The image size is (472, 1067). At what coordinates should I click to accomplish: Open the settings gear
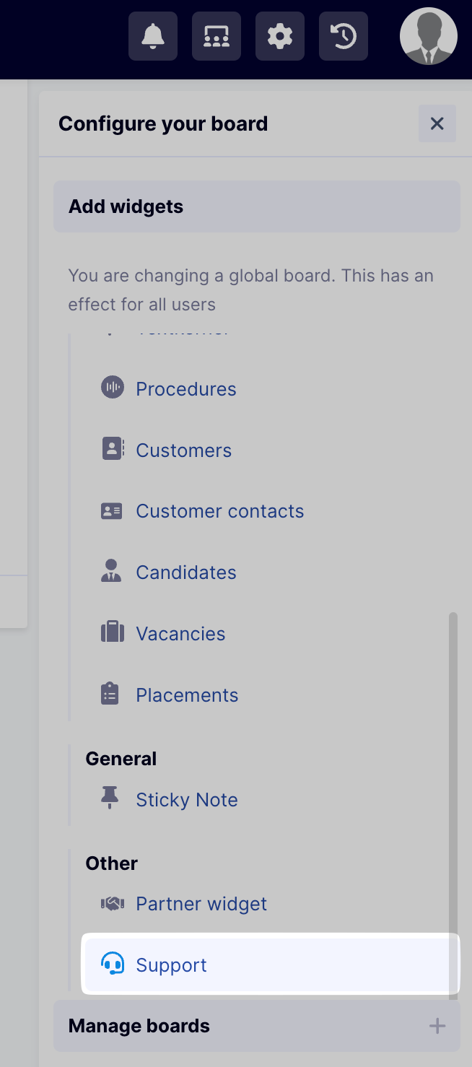pyautogui.click(x=280, y=36)
